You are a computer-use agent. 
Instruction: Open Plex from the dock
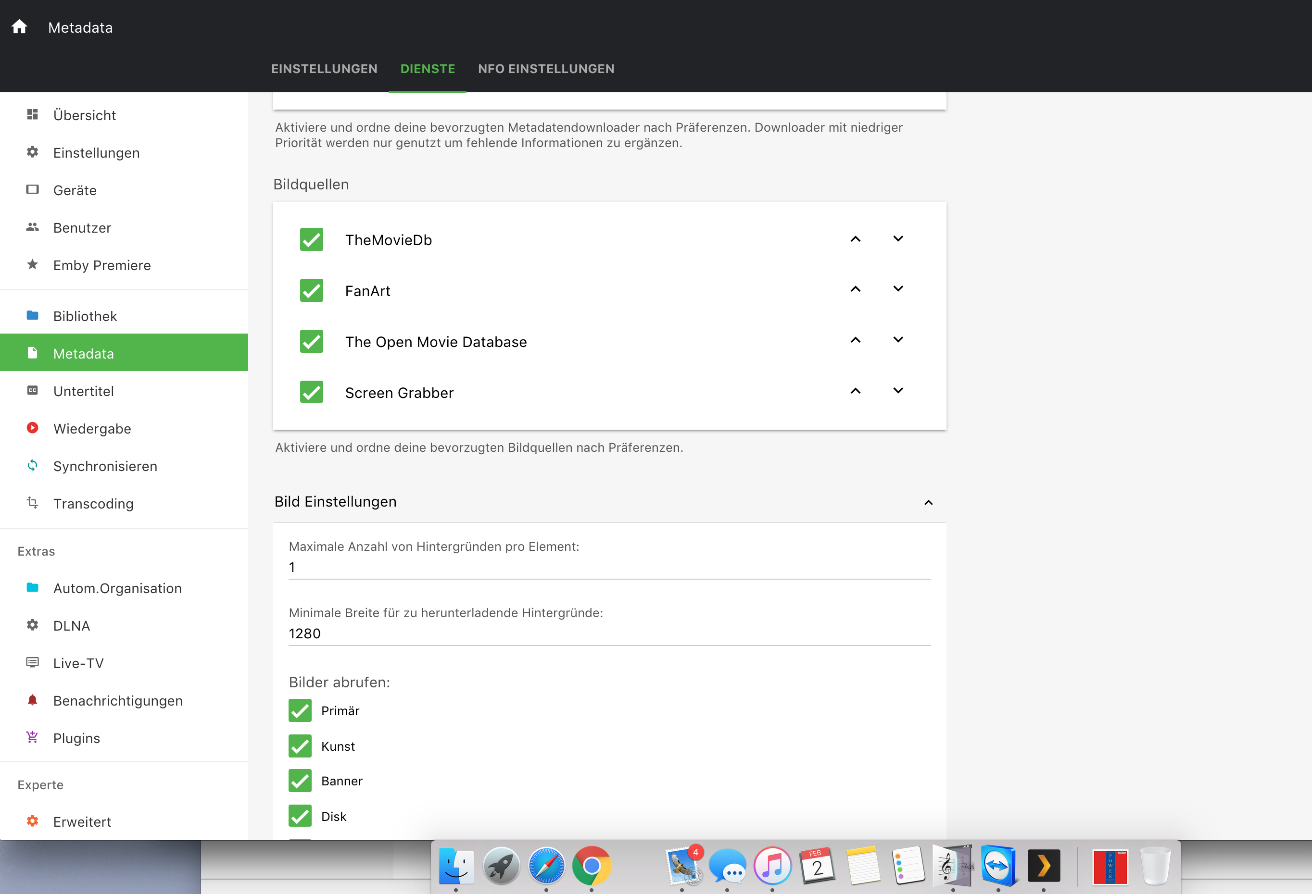click(1043, 865)
